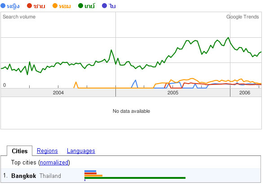The width and height of the screenshot is (265, 186).
Task: Click the red ชาย legend dot
Action: [29, 6]
